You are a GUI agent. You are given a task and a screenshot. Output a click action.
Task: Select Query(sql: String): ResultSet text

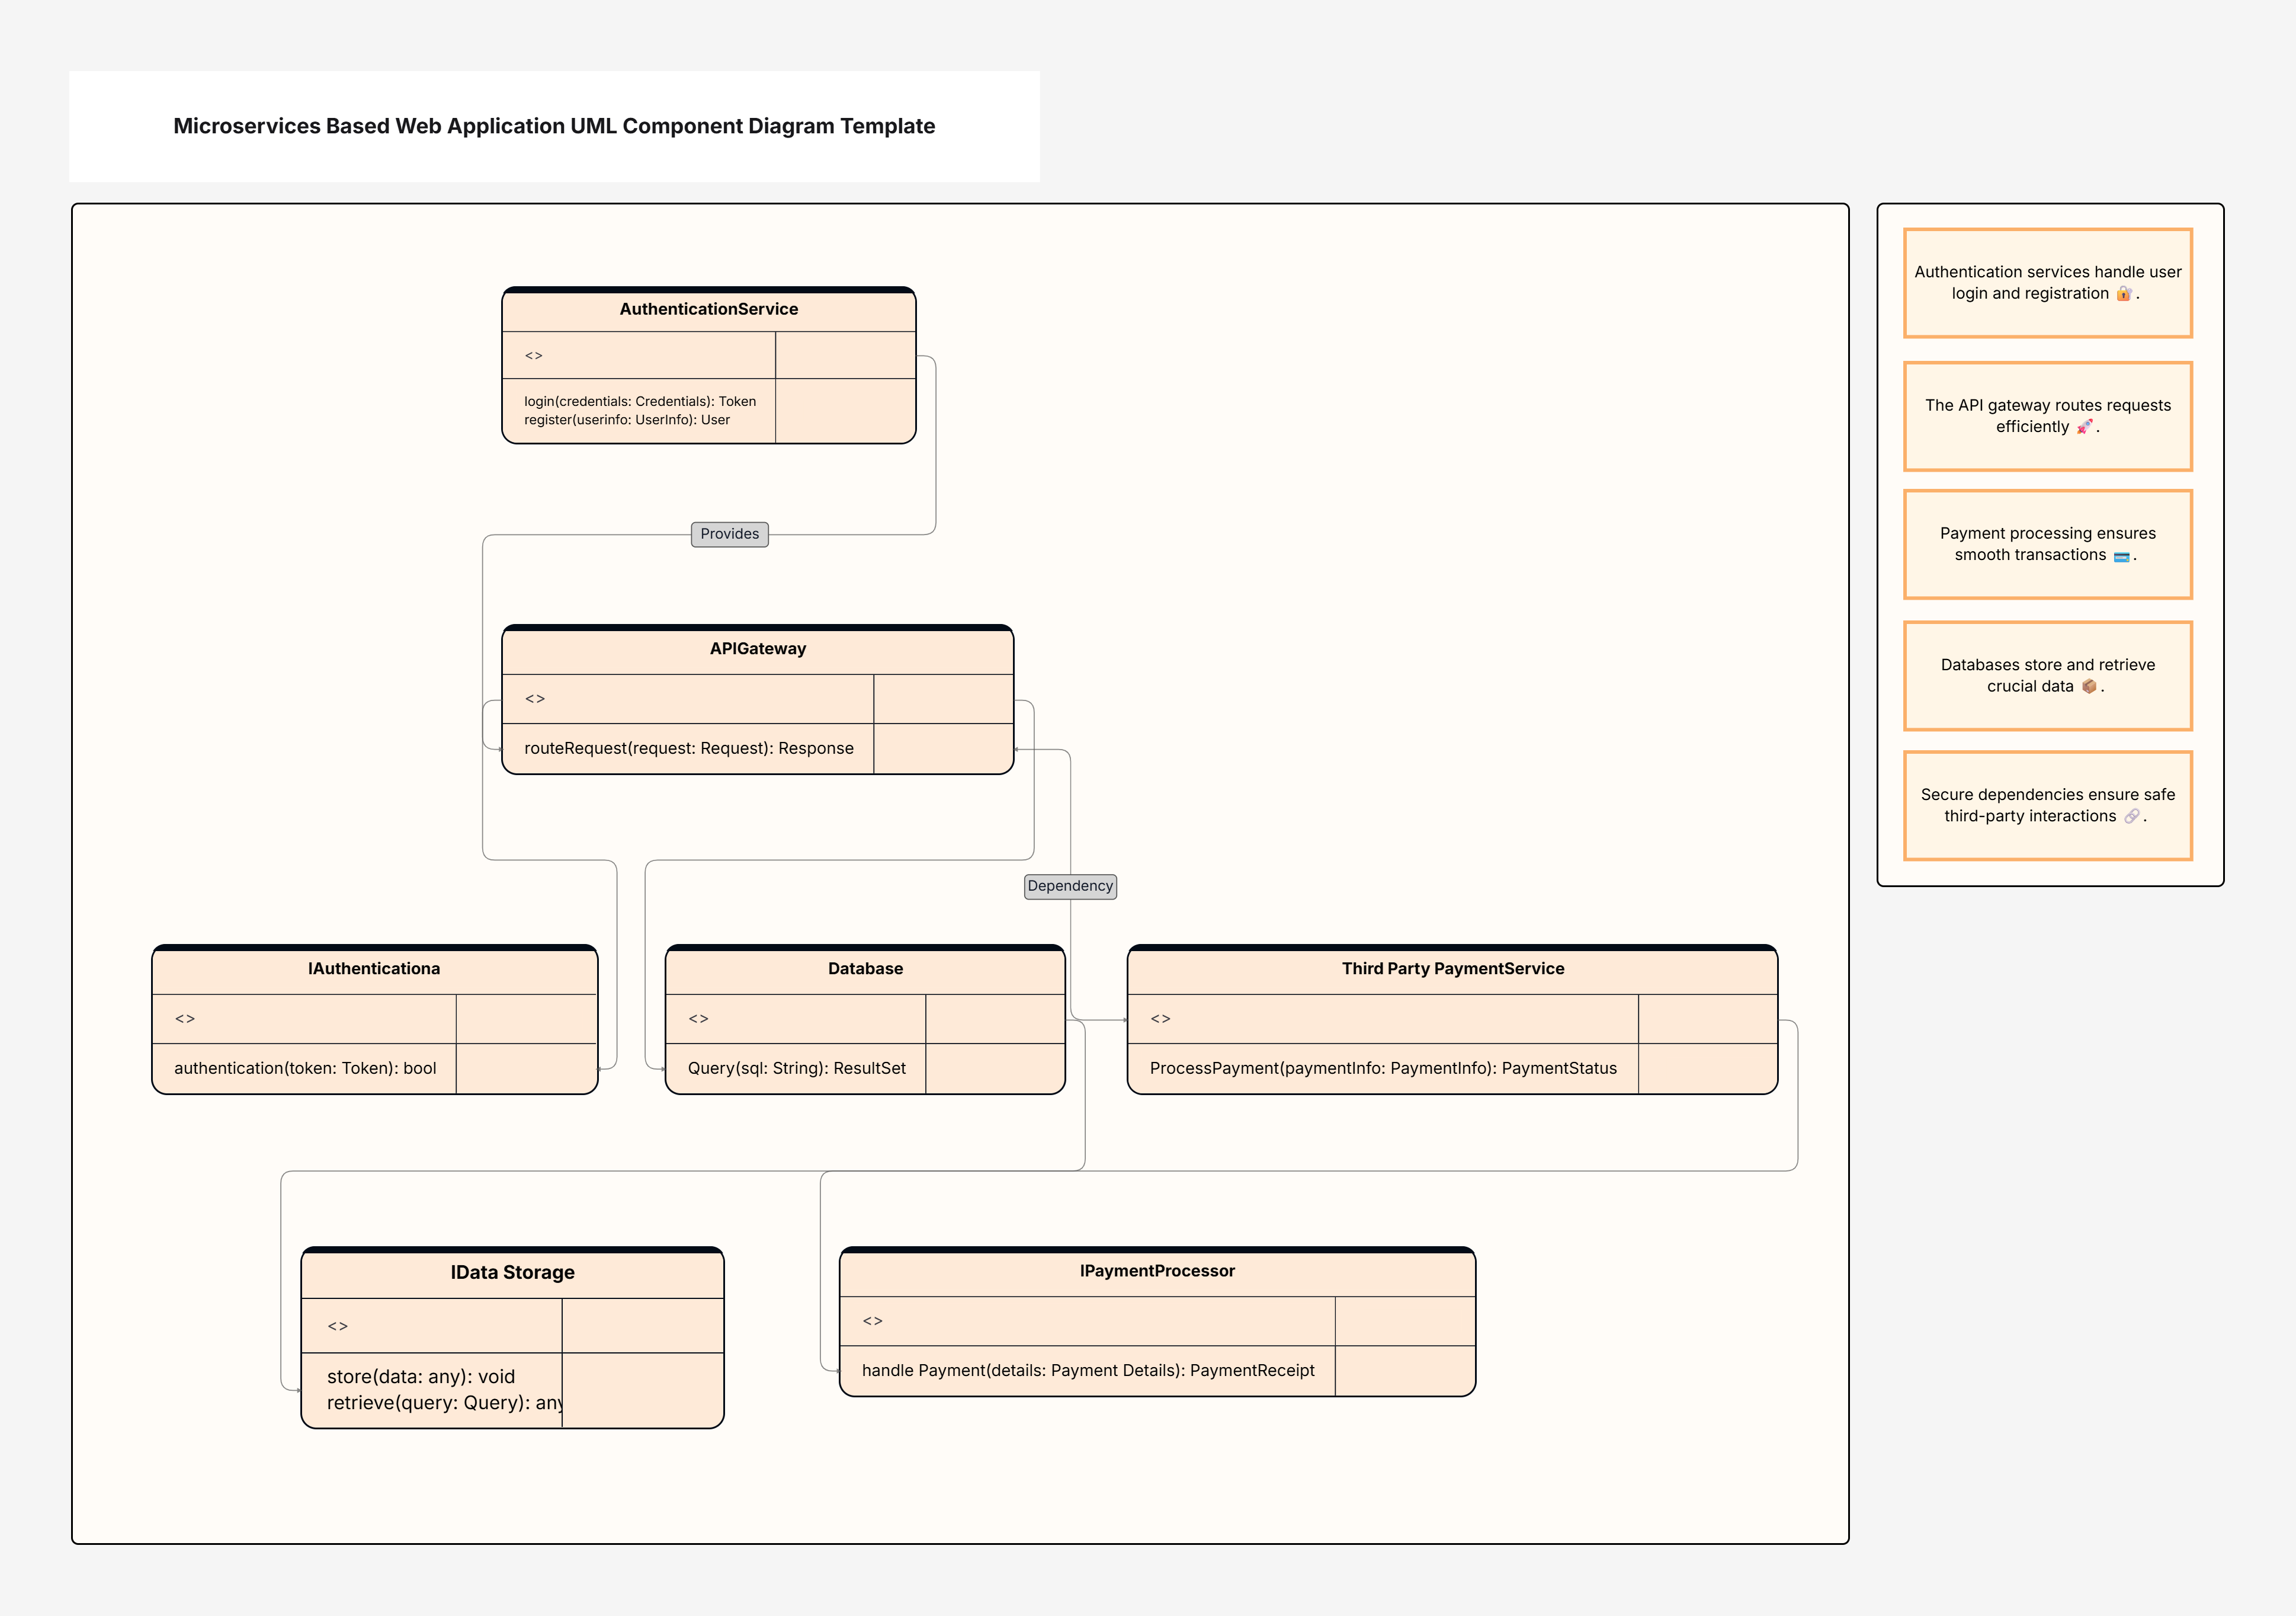(797, 1068)
